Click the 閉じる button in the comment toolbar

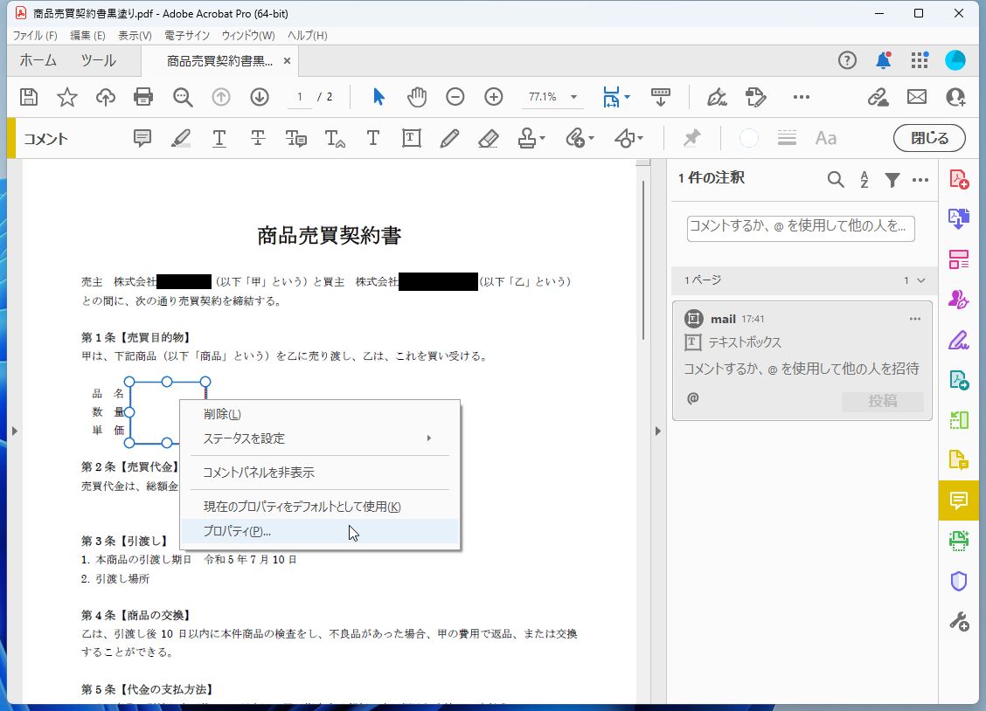[x=928, y=138]
